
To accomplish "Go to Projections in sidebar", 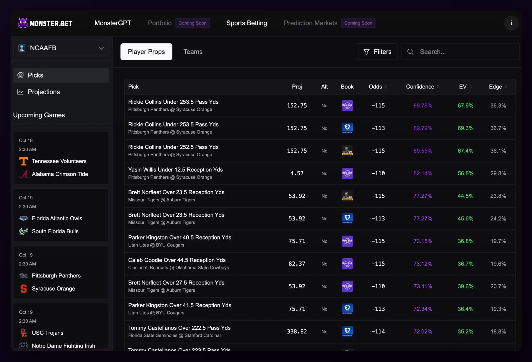I will pos(44,92).
